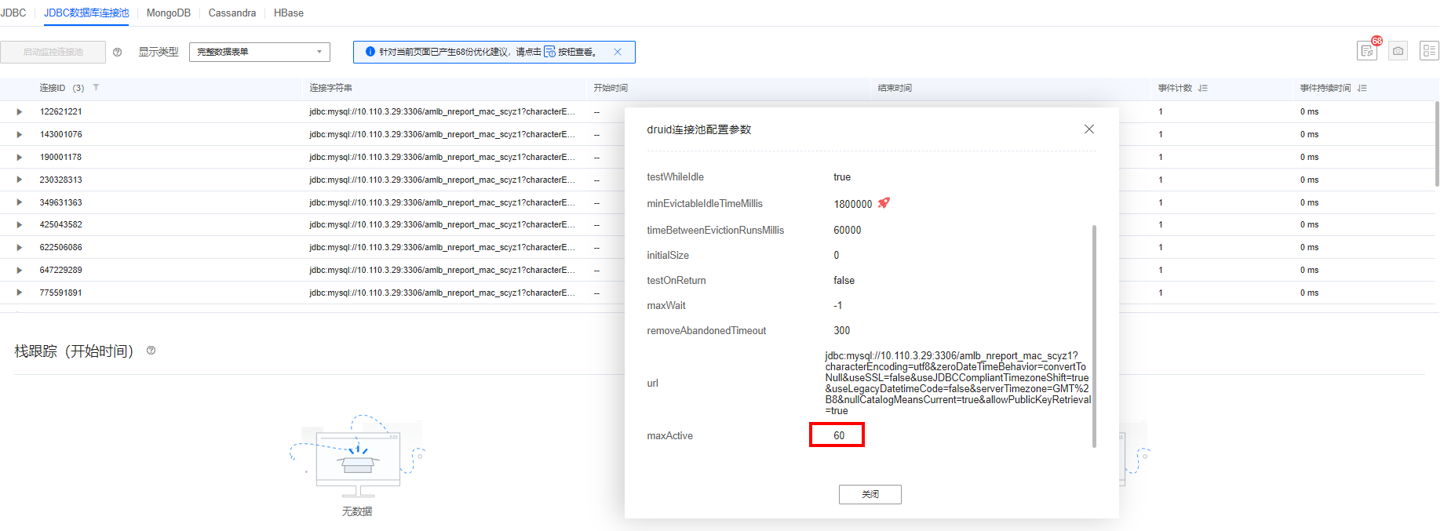Click the list layout icon at top right
Screen dimensions: 1444x531
1429,51
